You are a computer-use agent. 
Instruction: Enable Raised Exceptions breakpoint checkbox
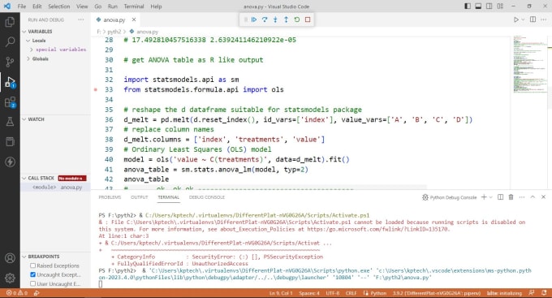(32, 266)
